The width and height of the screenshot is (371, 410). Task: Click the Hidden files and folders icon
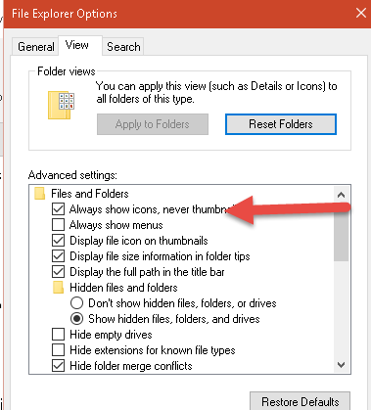click(58, 288)
